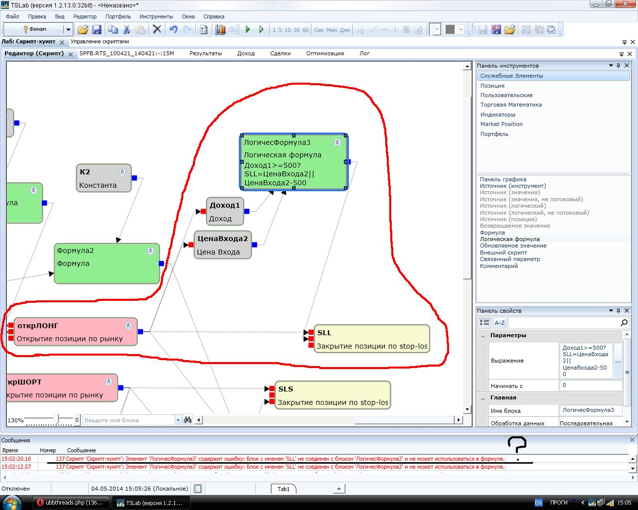Toggle A-Z alphabetical sorting in properties panel

[x=499, y=323]
